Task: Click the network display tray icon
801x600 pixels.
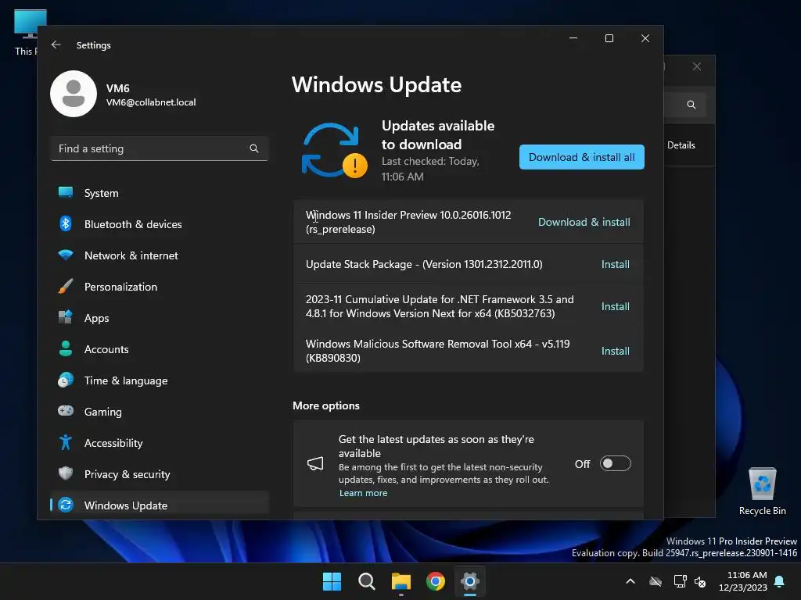Action: pyautogui.click(x=680, y=581)
